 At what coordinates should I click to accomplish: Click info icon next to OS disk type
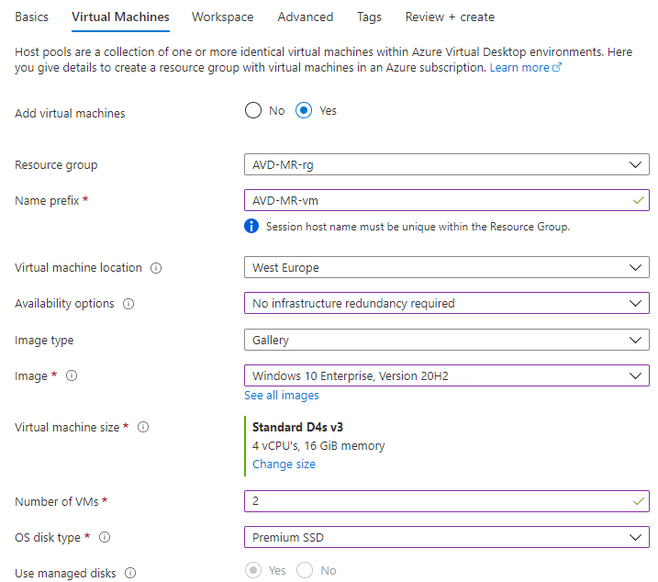point(105,537)
